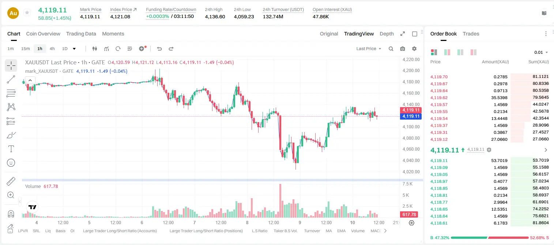The height and width of the screenshot is (245, 554).
Task: Select the trend line drawing tool
Action: point(11,79)
